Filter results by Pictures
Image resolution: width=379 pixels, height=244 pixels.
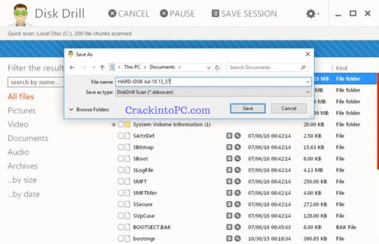22,110
